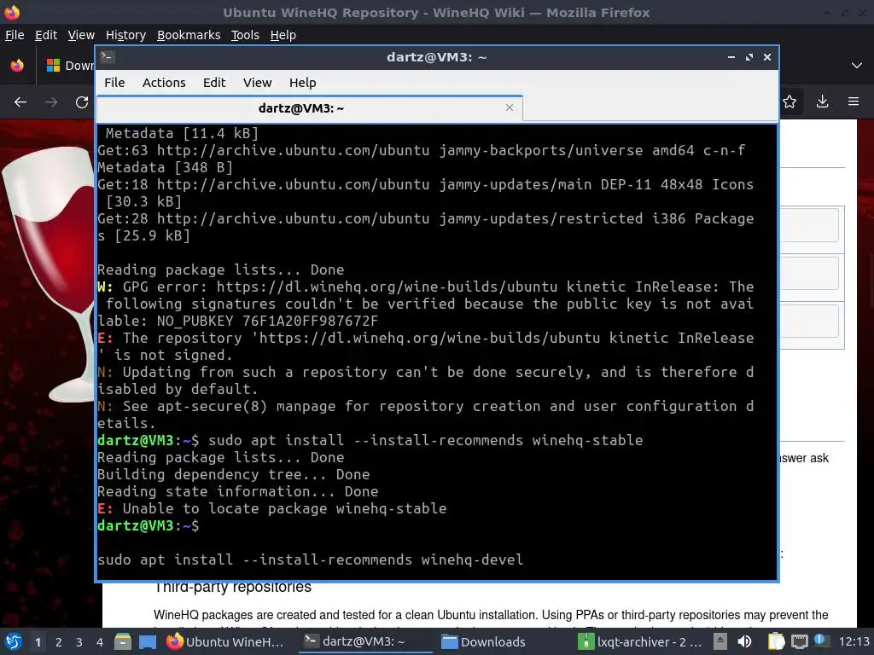Activate the lxqt-archiver taskbar entry
Viewport: 874px width, 655px height.
(640, 641)
